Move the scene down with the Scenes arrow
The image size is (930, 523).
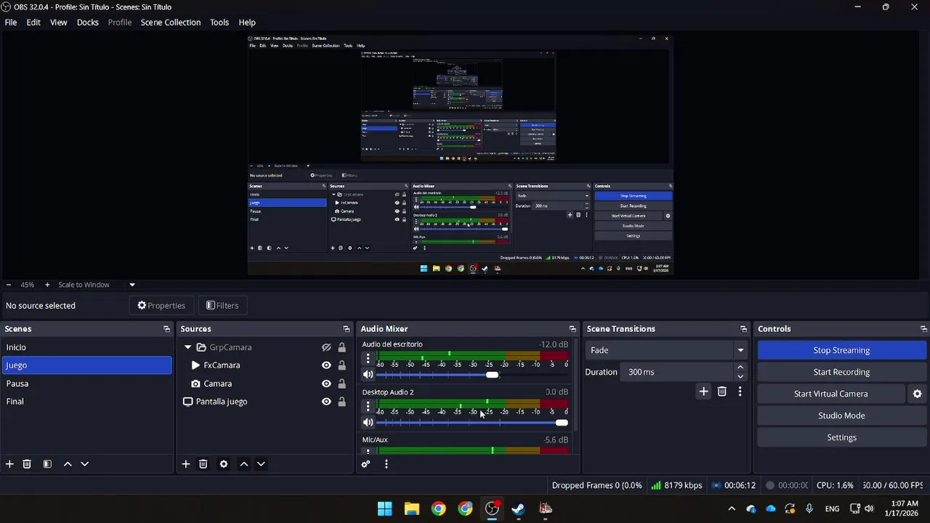[x=84, y=464]
